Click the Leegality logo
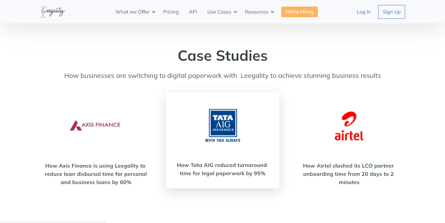This screenshot has height=223, width=445. pyautogui.click(x=52, y=12)
